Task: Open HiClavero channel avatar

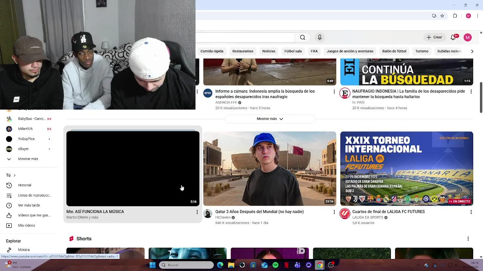Action: [208, 214]
